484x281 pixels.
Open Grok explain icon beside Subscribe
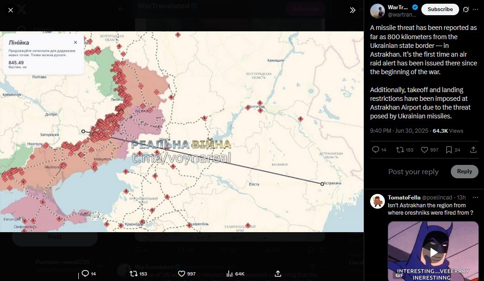click(x=466, y=9)
